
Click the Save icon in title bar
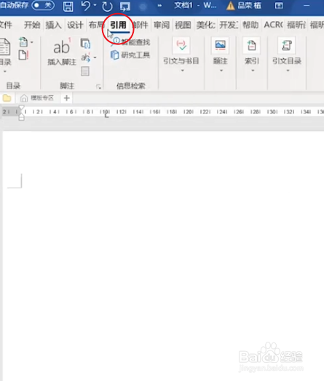[x=68, y=6]
